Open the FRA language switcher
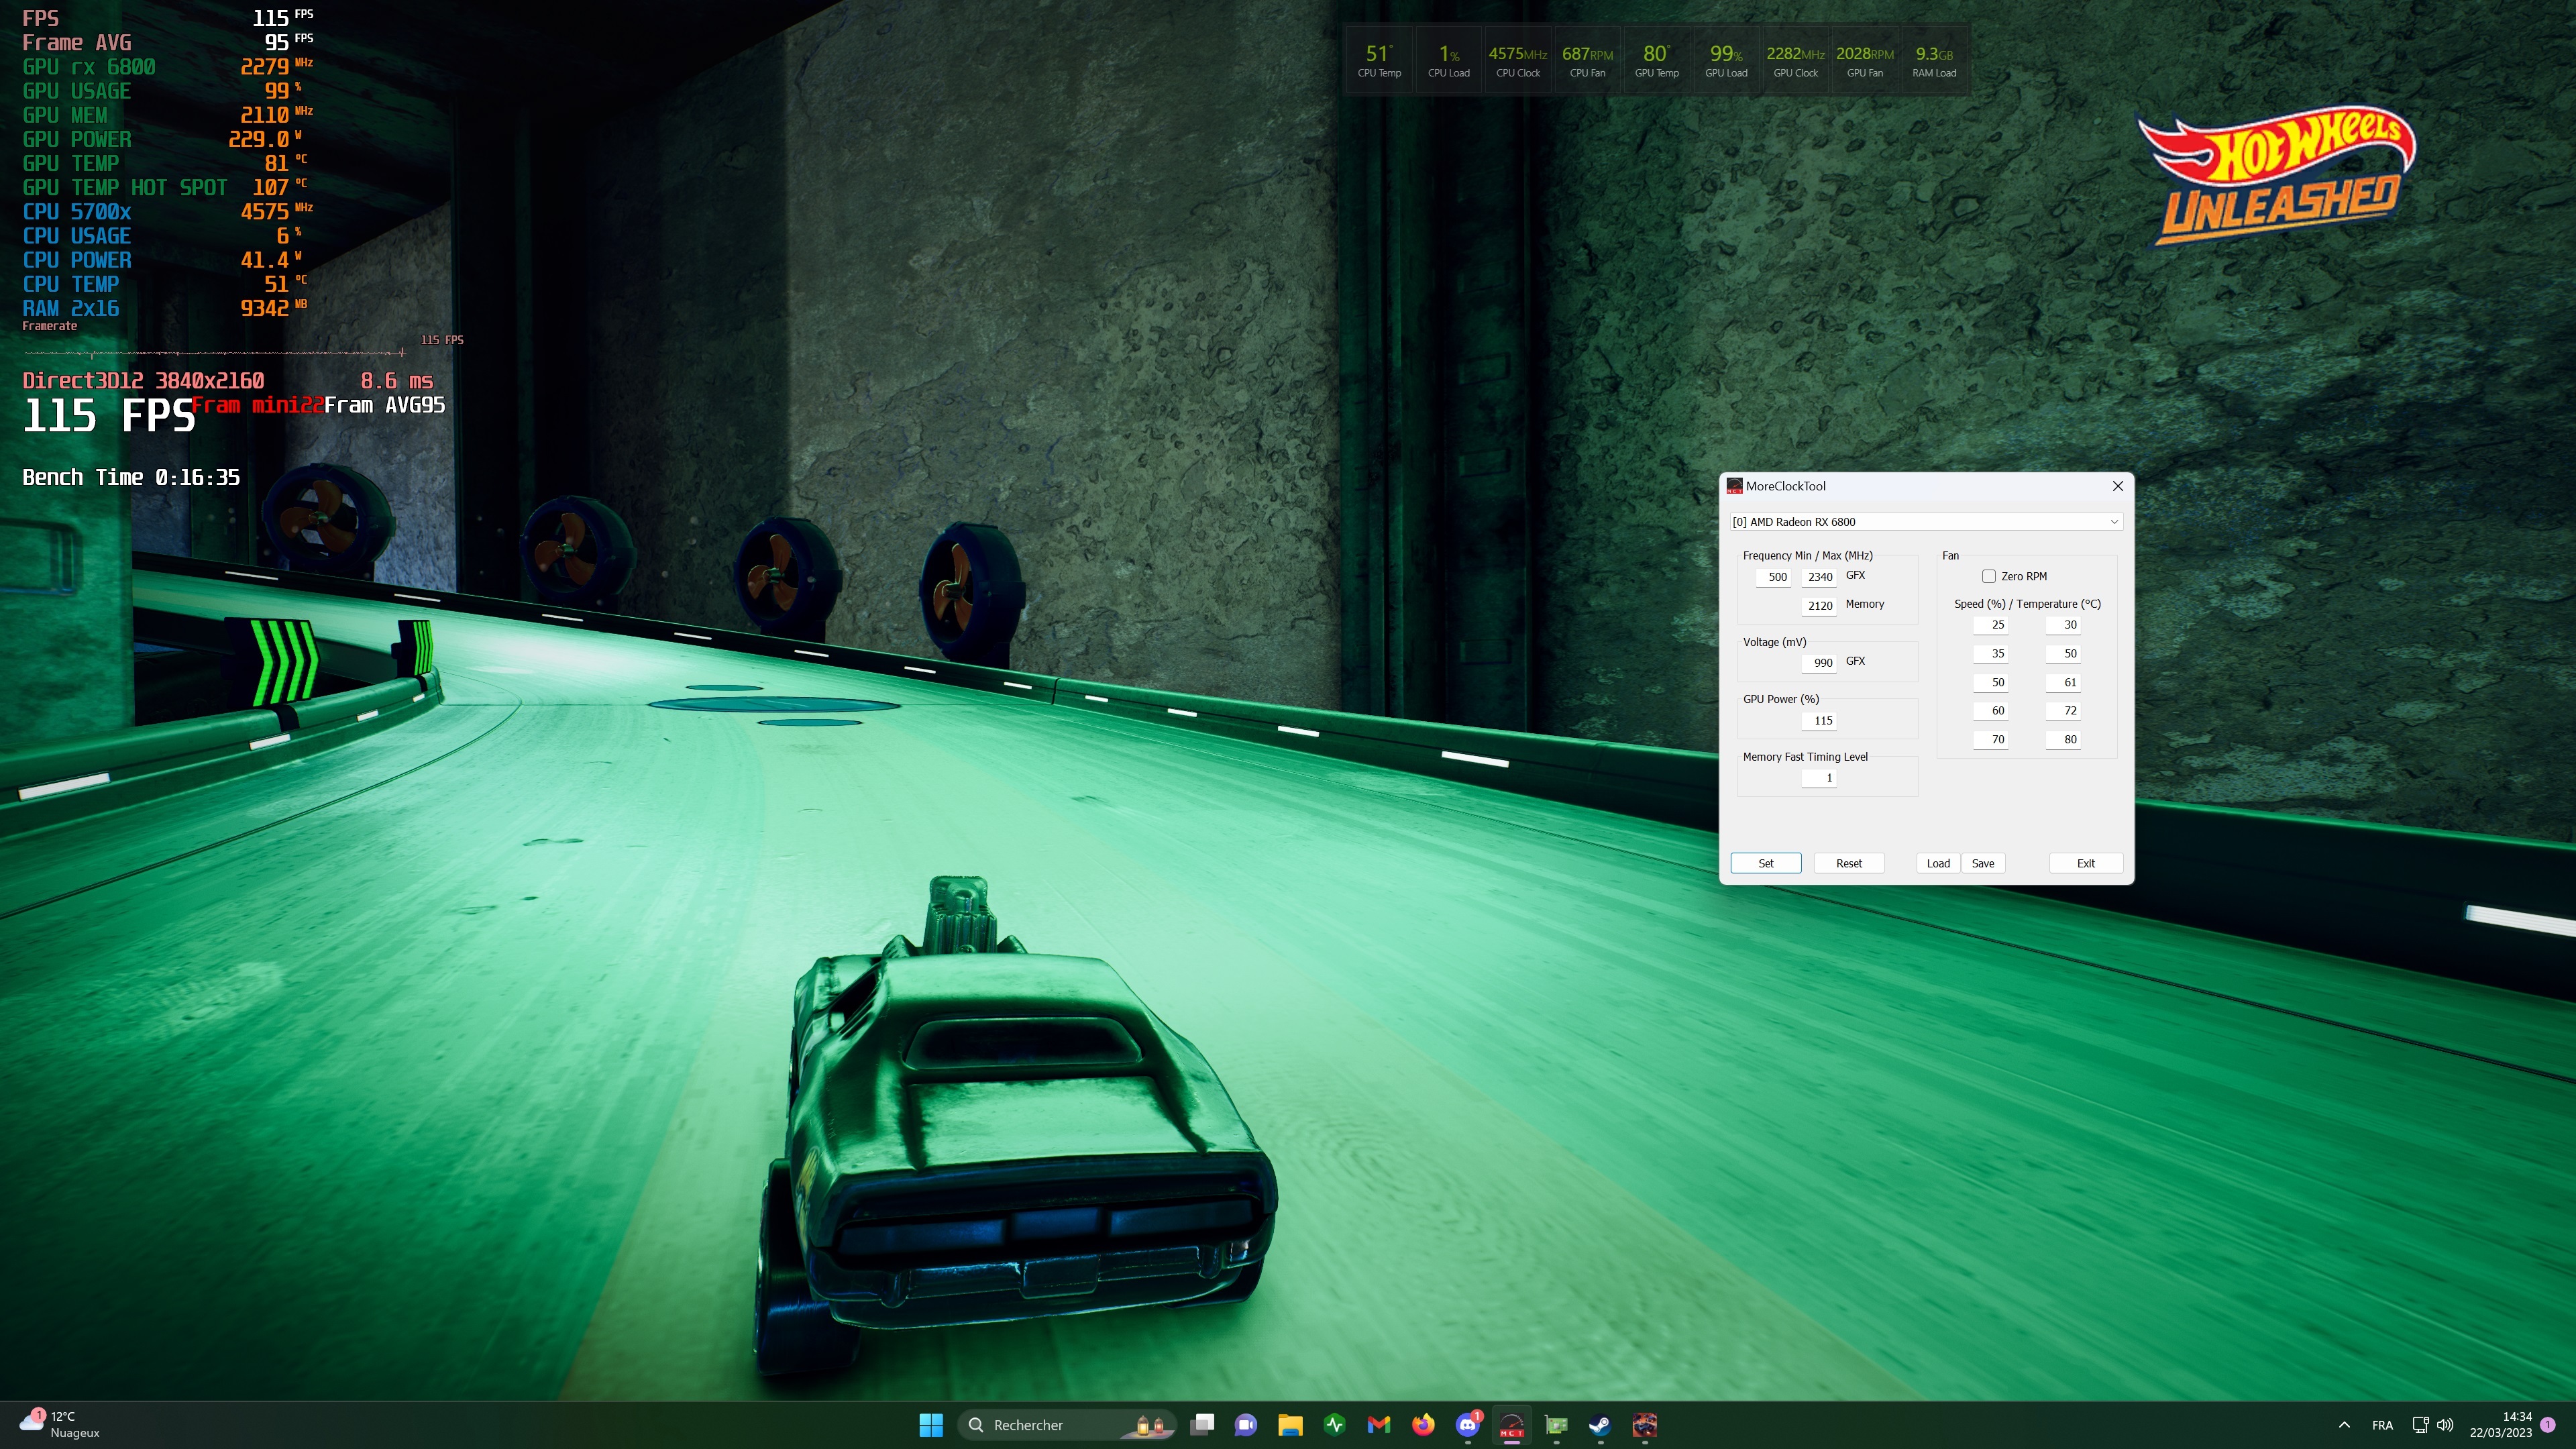The width and height of the screenshot is (2576, 1449). 2382,1425
